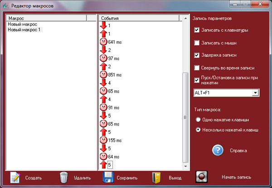Screen dimensions: 272x188
Task: Minimize the Редактор макросов window
Action: point(235,4)
